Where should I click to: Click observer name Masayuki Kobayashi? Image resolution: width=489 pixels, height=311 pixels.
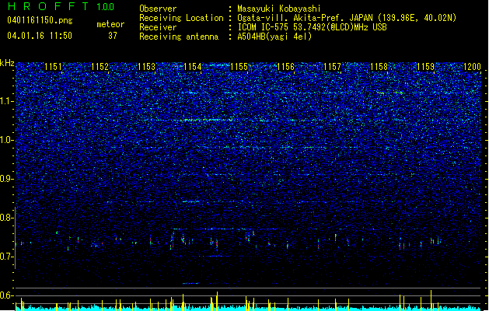tap(279, 9)
